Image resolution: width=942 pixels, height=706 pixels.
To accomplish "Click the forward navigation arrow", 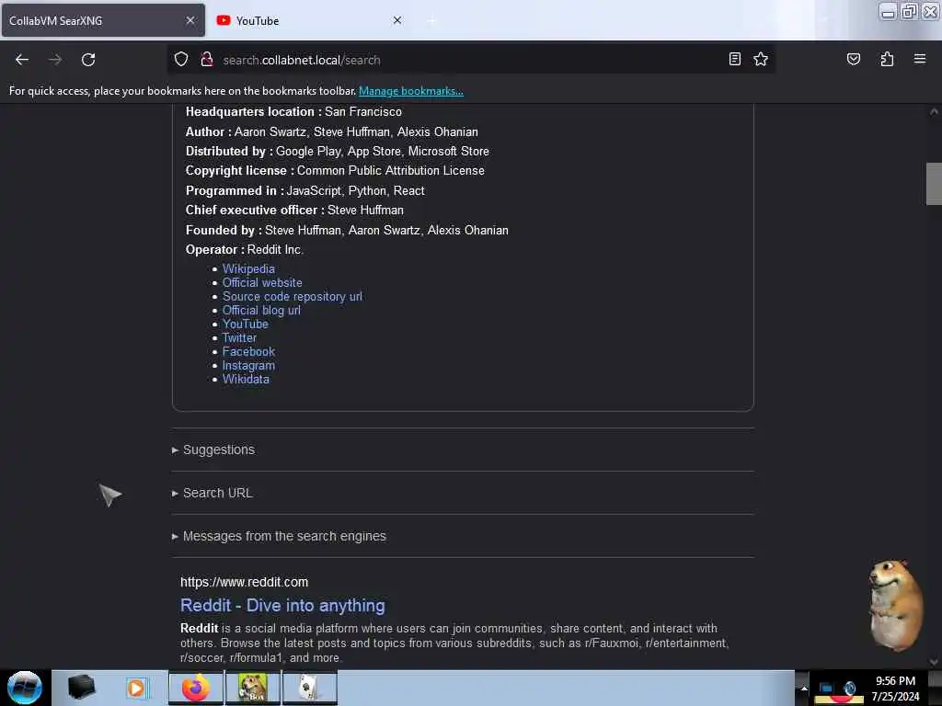I will [55, 60].
